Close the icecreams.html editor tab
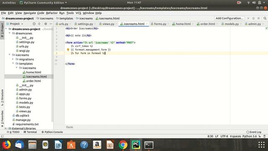The image size is (268, 151). click(x=147, y=24)
